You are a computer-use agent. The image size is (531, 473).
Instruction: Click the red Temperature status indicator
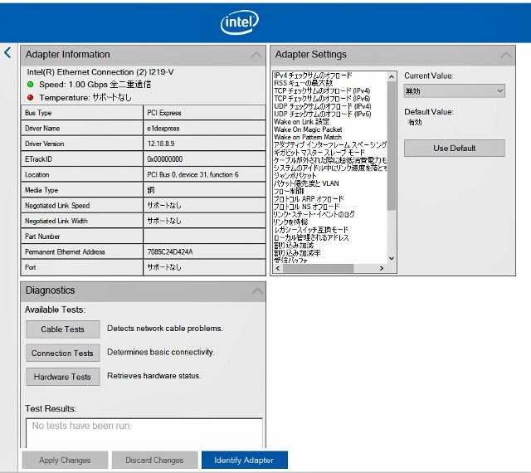(30, 98)
